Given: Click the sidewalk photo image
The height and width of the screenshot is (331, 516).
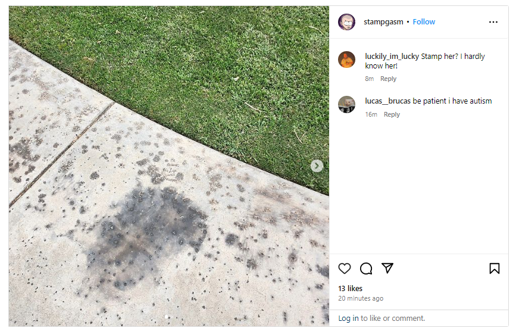Looking at the screenshot, I should coord(169,166).
